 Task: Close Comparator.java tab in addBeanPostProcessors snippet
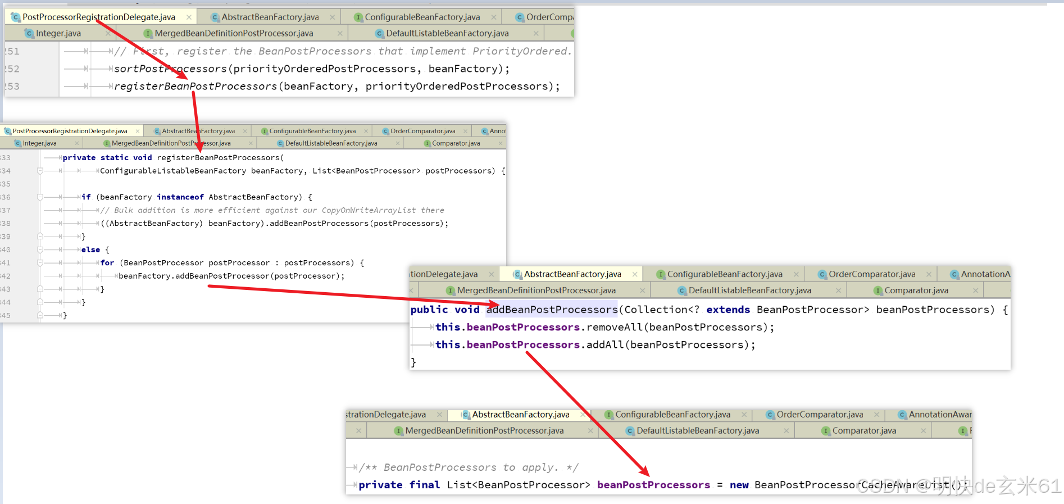click(976, 290)
